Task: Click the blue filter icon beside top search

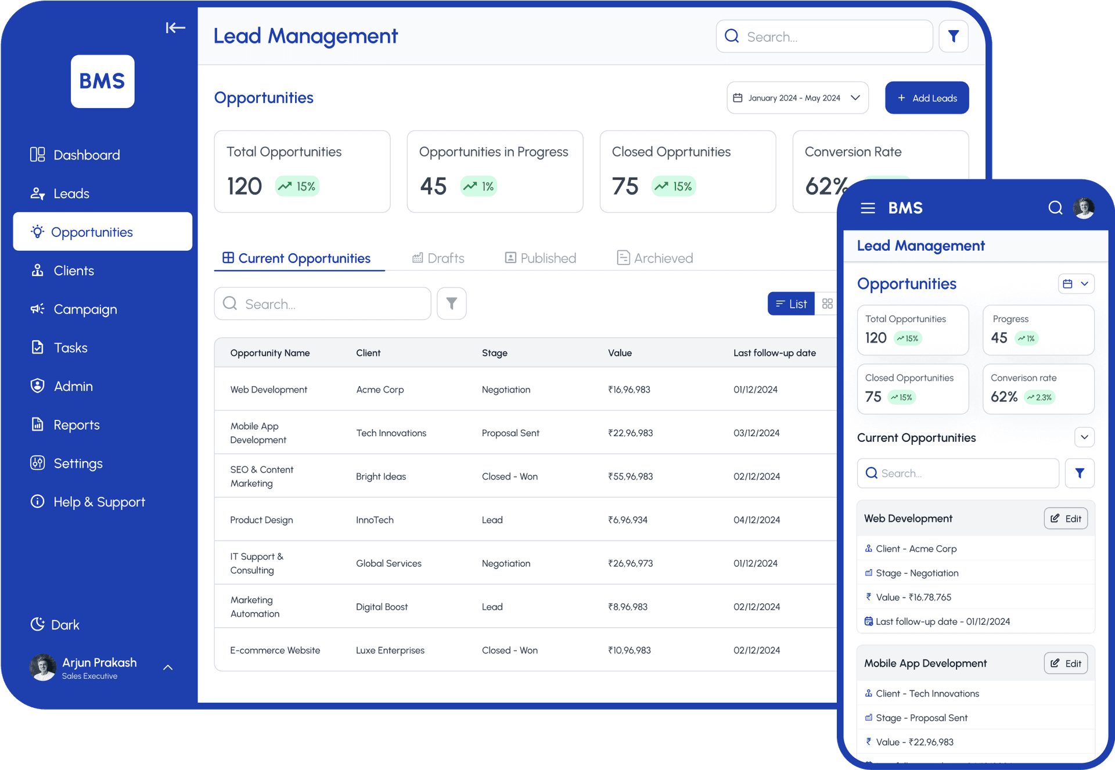Action: [953, 37]
